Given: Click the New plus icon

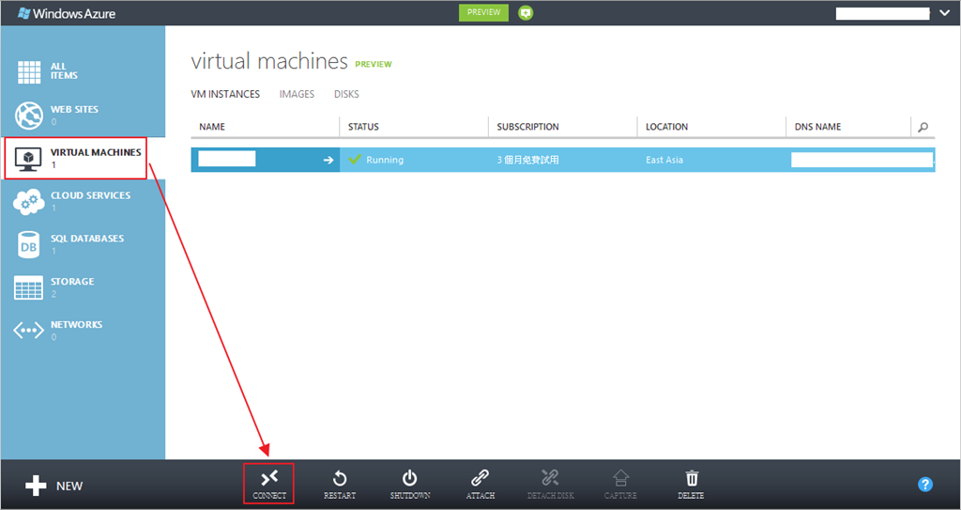Looking at the screenshot, I should tap(36, 487).
